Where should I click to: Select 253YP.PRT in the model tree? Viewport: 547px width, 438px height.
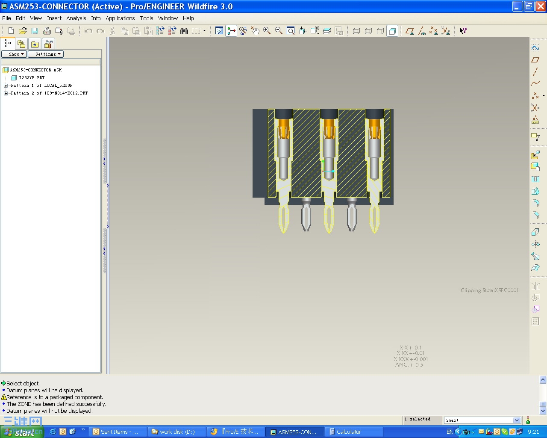pos(31,77)
